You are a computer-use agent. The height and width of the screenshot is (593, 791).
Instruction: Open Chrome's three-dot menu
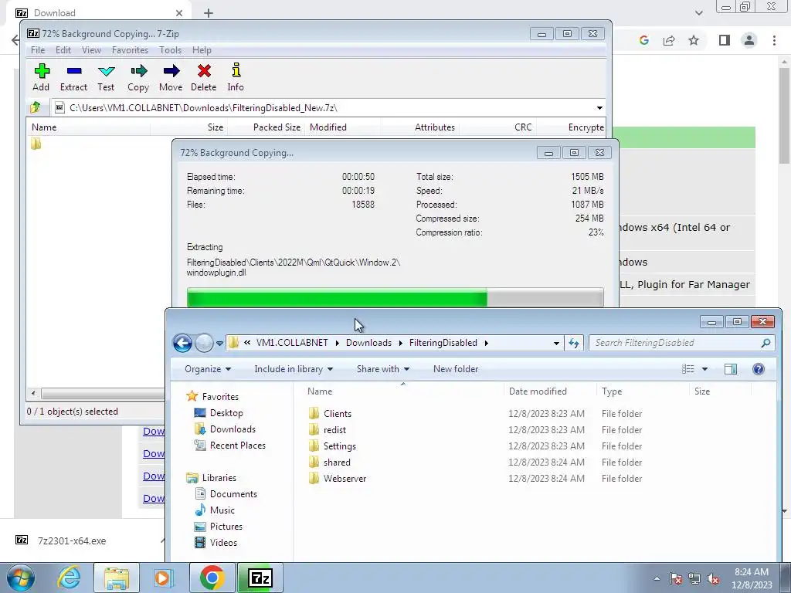[774, 40]
